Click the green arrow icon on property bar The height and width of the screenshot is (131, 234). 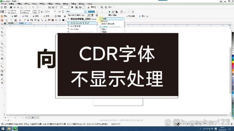coord(110,12)
